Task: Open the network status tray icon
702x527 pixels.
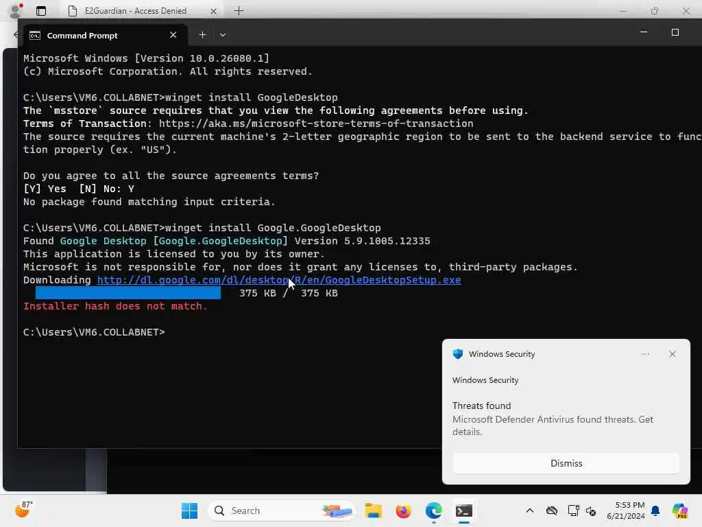Action: click(x=573, y=511)
